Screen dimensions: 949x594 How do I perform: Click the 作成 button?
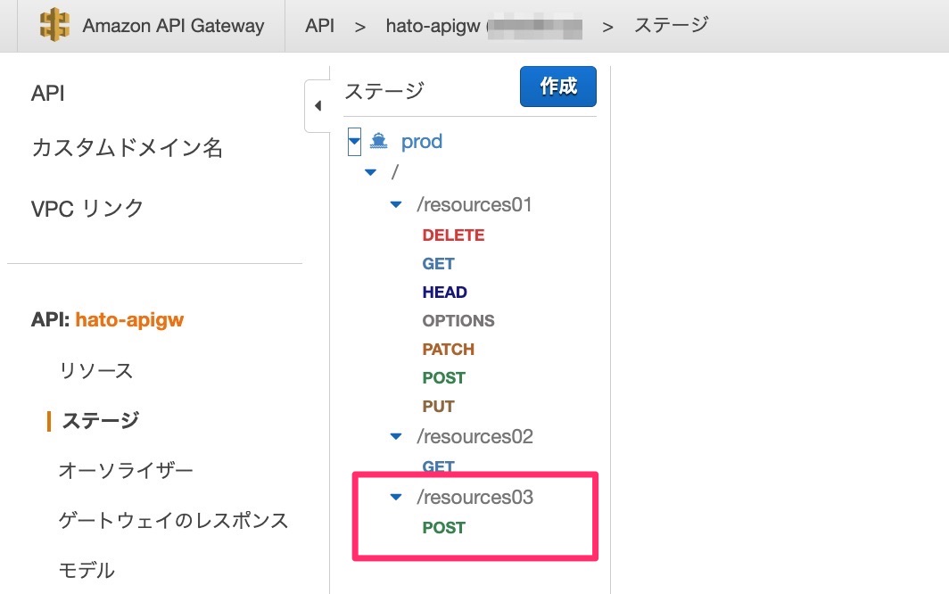point(557,87)
